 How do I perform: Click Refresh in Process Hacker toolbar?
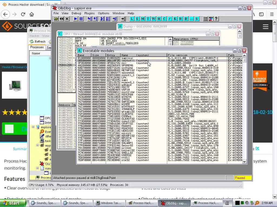pos(38,42)
